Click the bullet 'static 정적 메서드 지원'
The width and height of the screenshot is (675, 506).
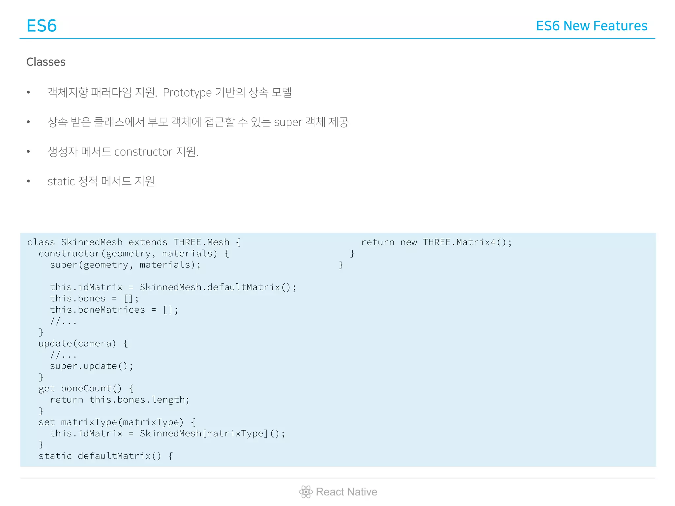click(101, 181)
